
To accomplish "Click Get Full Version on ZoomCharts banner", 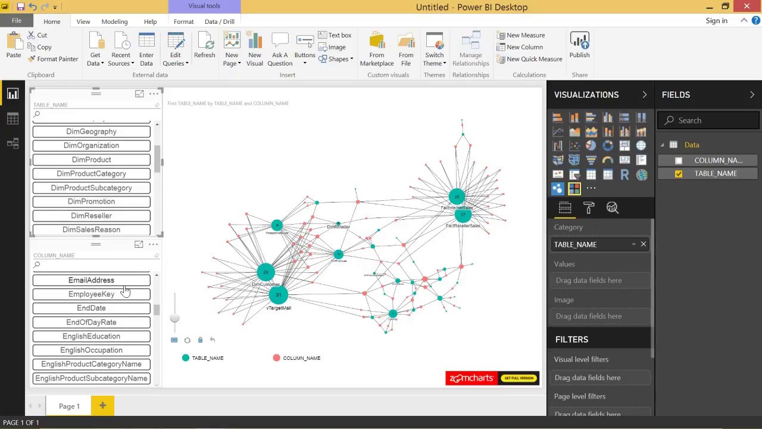I will [x=519, y=378].
